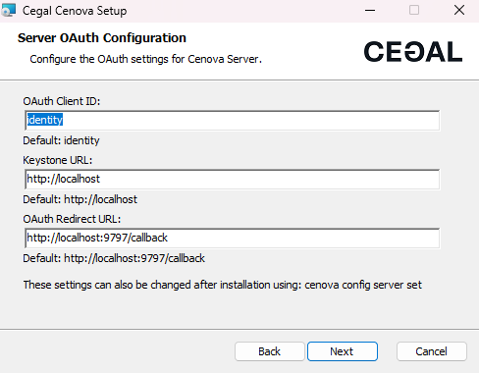Viewport: 479px width, 373px height.
Task: Click the 'Default: identity' hint text
Action: click(x=61, y=140)
